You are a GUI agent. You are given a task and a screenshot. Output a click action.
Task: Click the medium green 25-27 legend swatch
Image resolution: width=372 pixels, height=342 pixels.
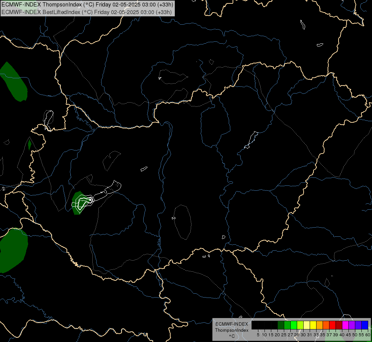tap(287, 325)
